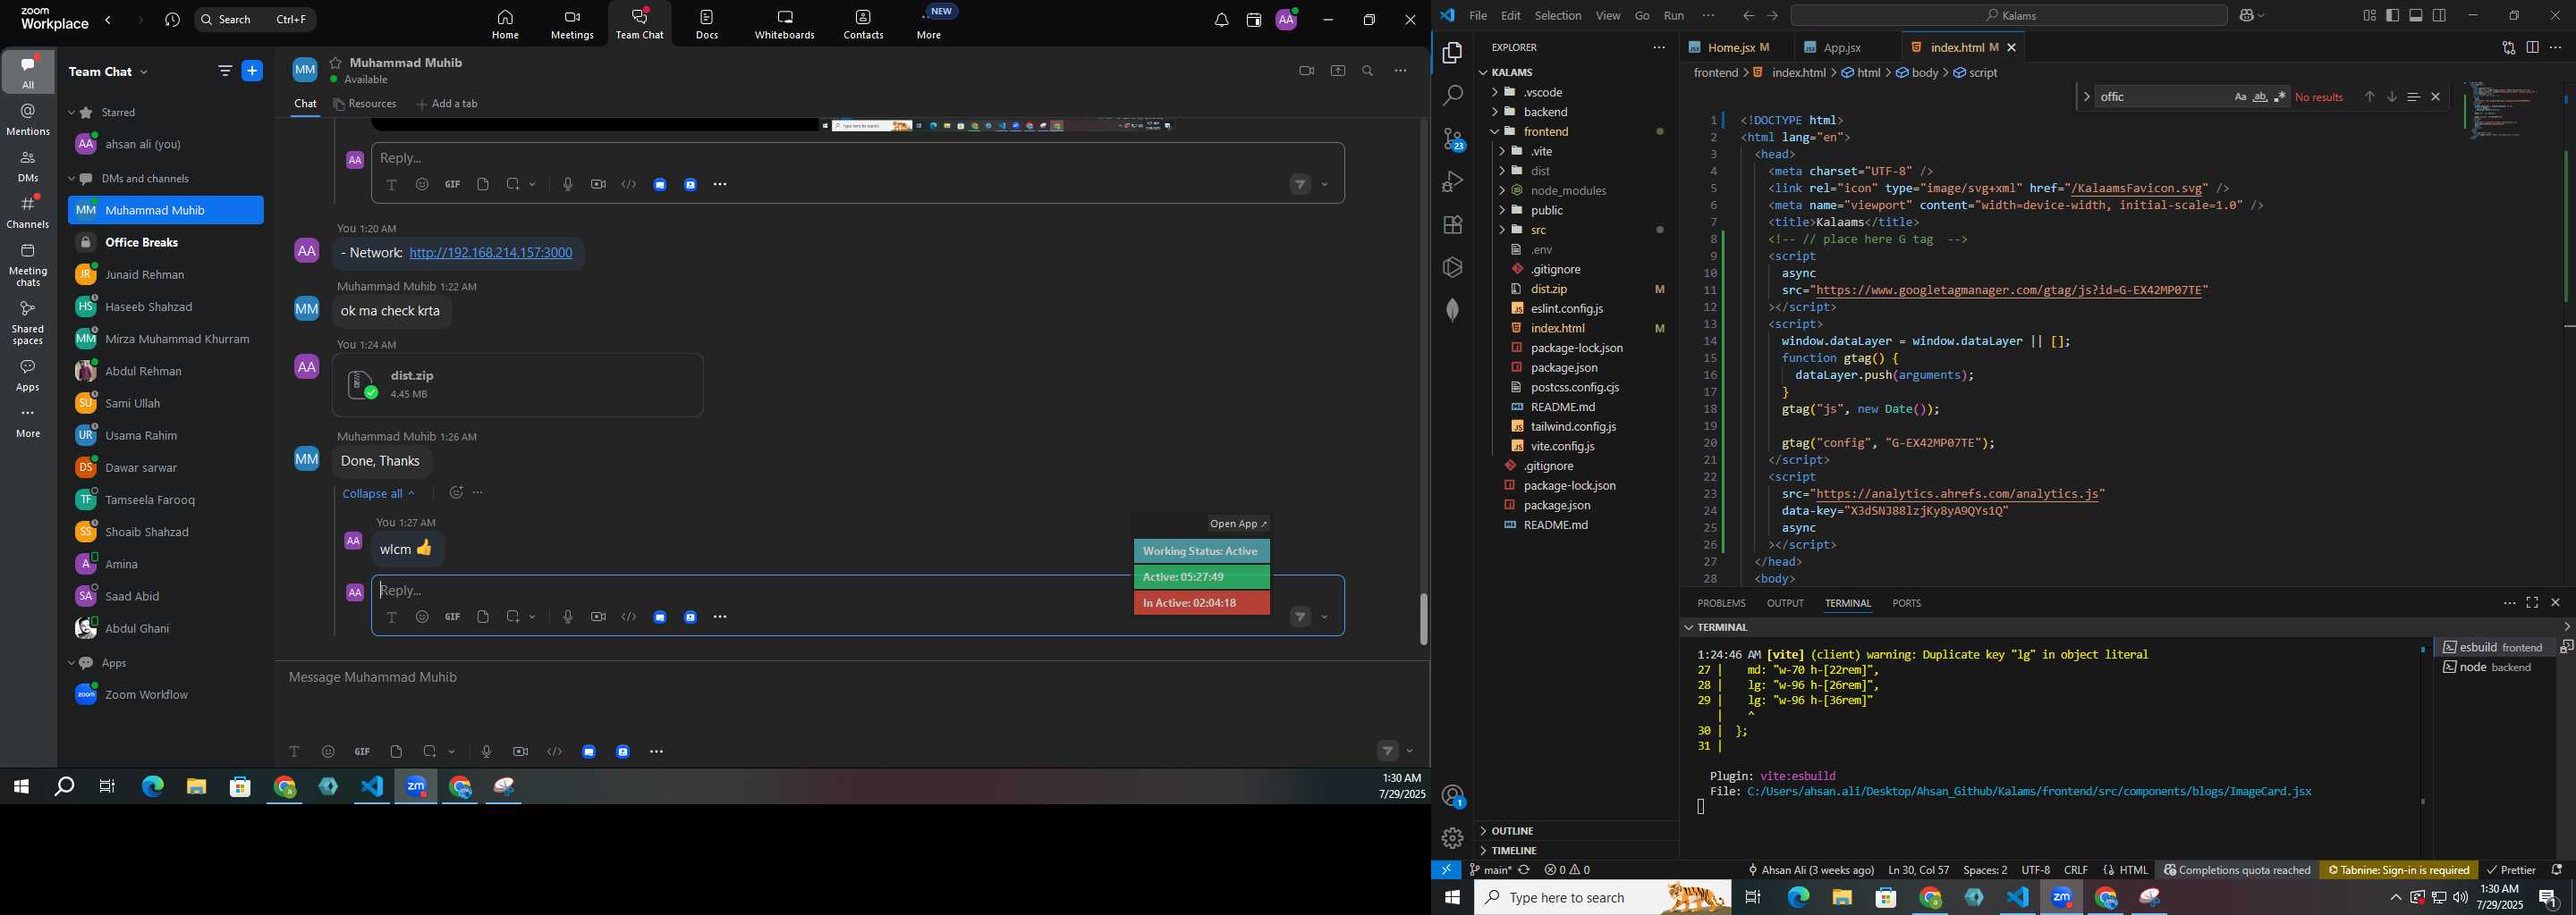The width and height of the screenshot is (2576, 915).
Task: Open Source Control in VS Code activity bar
Action: 1453,139
